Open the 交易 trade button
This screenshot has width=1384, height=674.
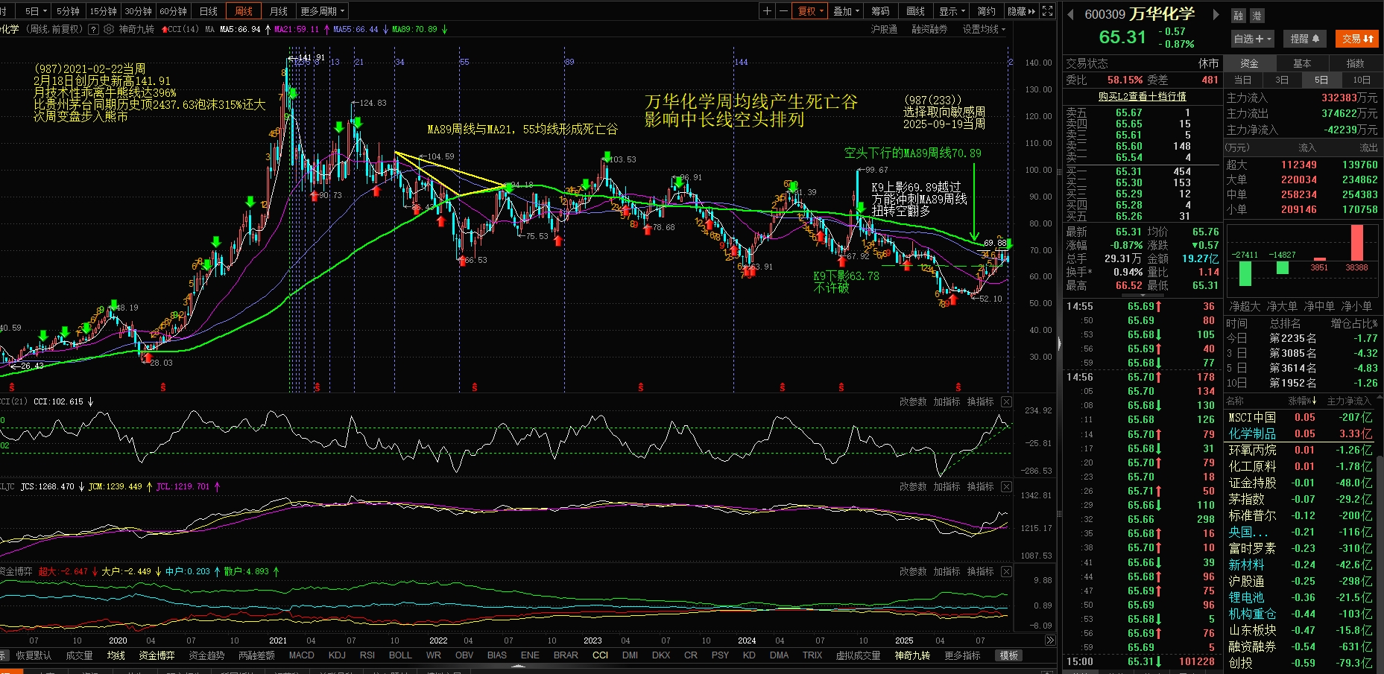[1357, 39]
